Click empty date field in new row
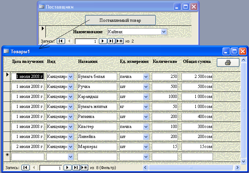This screenshot has height=173, width=249. pos(28,157)
